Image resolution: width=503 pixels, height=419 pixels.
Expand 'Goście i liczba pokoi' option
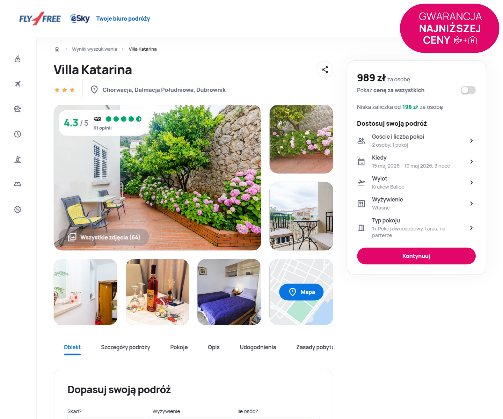click(416, 140)
